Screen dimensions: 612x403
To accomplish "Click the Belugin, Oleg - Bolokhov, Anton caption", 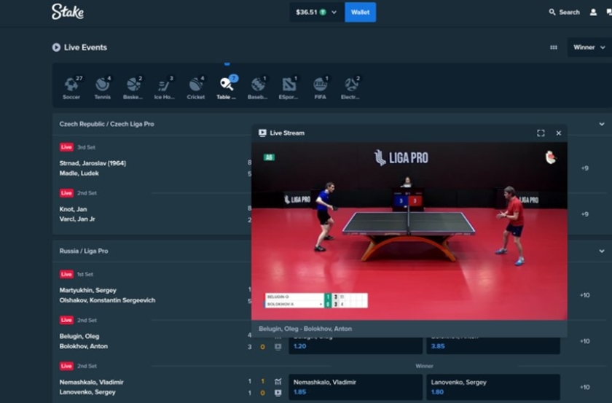I will tap(305, 329).
